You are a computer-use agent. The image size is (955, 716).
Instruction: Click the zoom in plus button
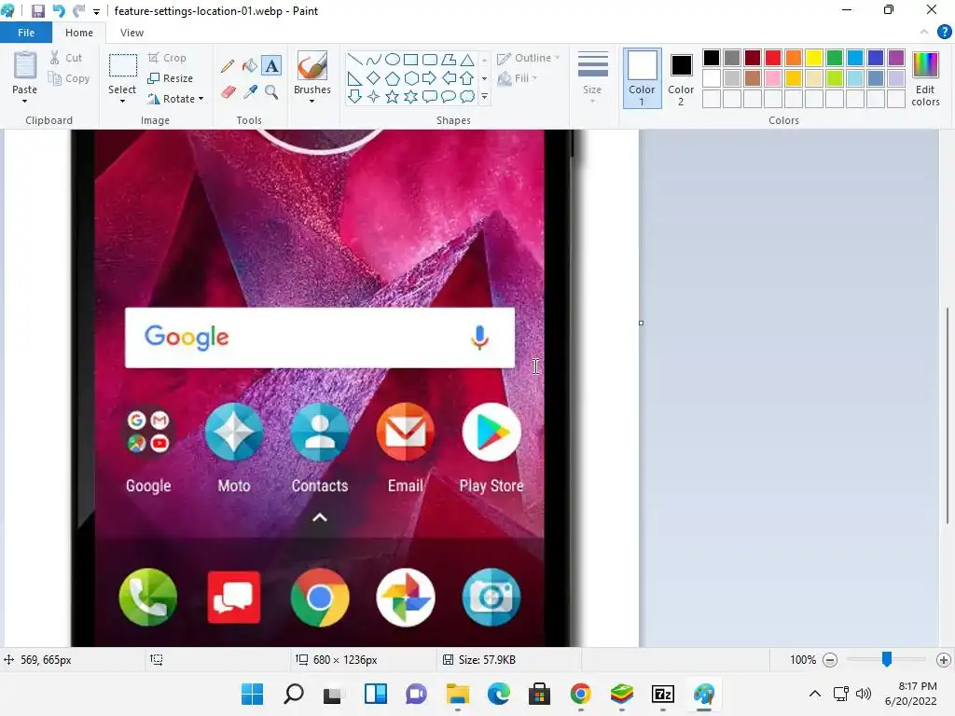click(x=944, y=659)
